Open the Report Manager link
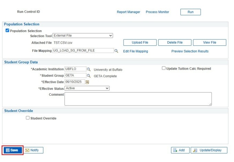This screenshot has height=162, width=234. (x=128, y=12)
